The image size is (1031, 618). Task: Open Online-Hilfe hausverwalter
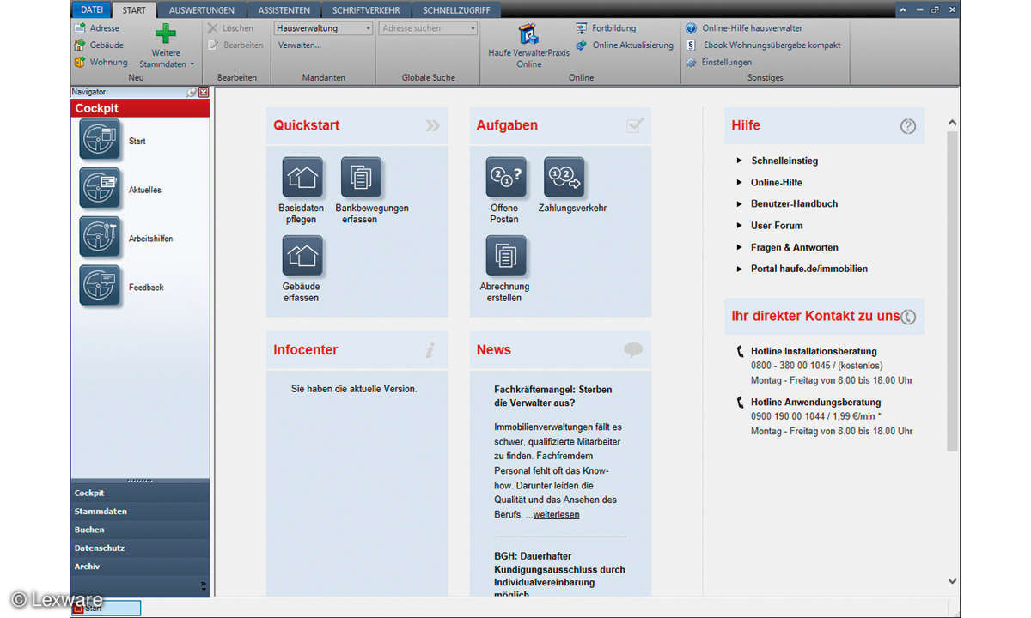point(745,28)
